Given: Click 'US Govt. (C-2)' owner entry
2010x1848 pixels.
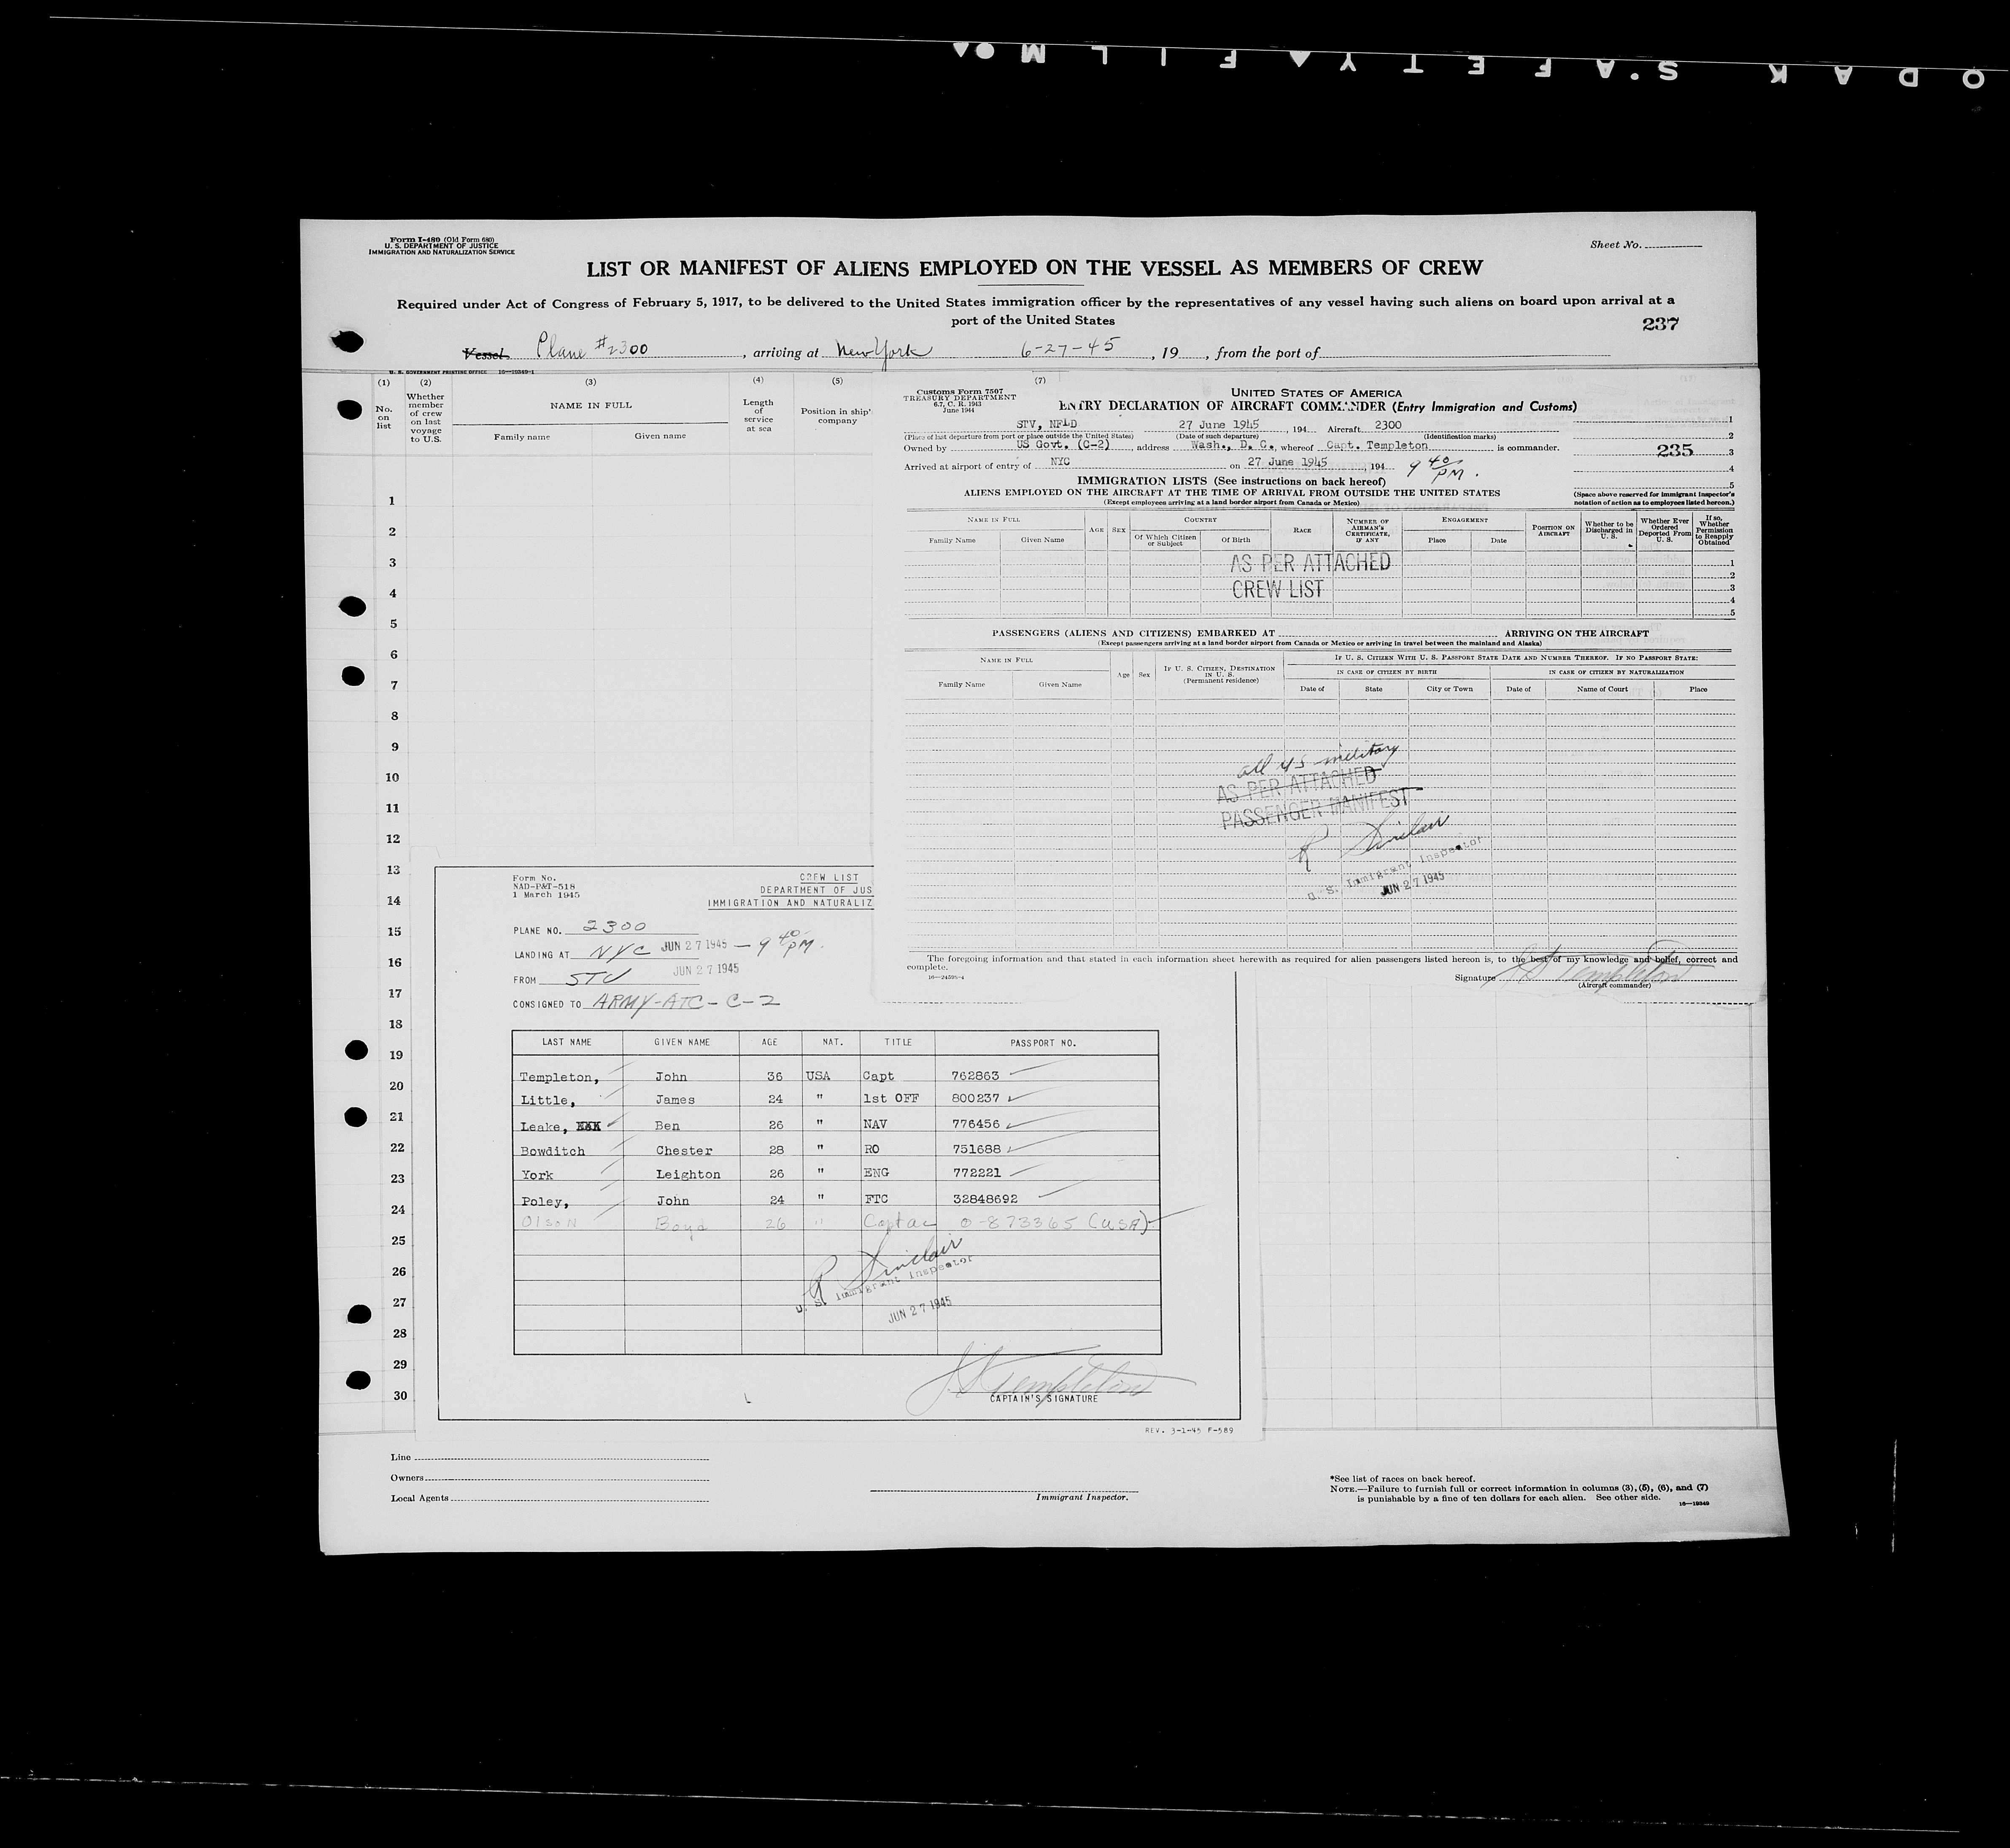Looking at the screenshot, I should coord(1063,446).
